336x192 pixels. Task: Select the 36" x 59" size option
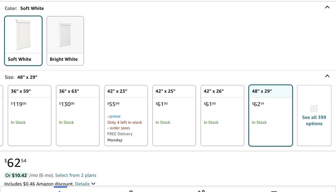(x=30, y=115)
